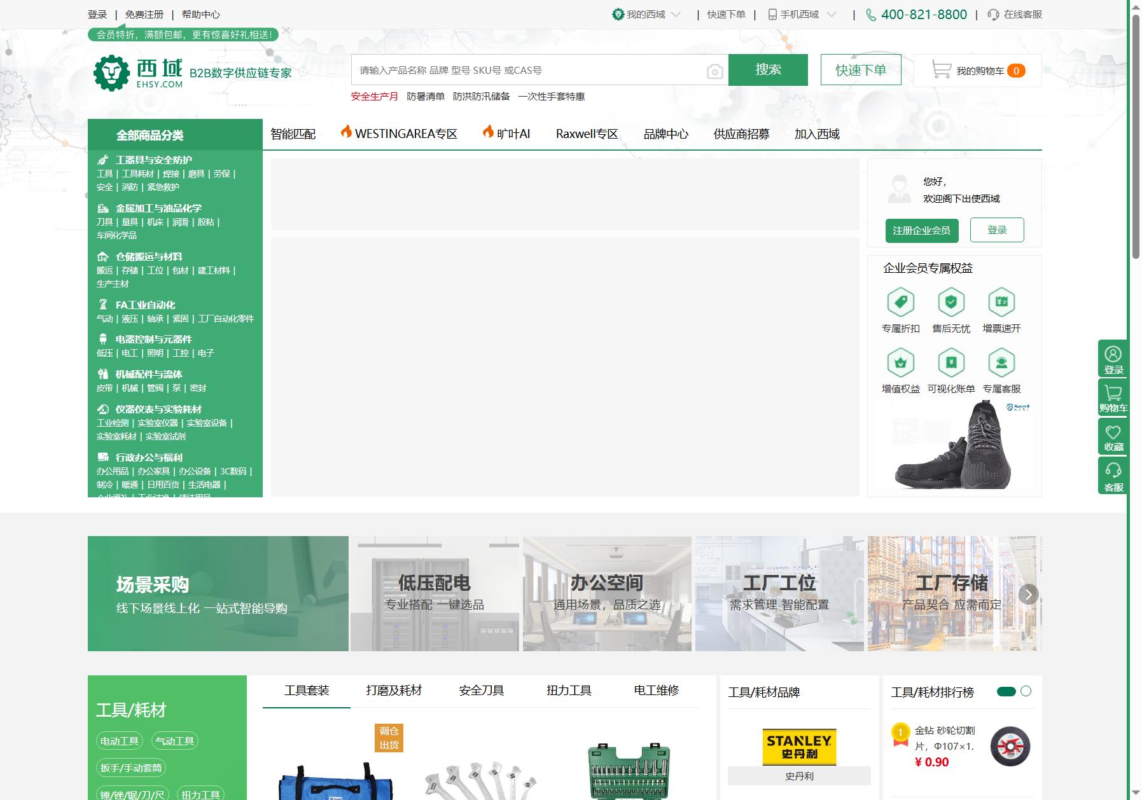Click the phone icon beside 400-821-8800
Image resolution: width=1142 pixels, height=800 pixels.
coord(871,15)
